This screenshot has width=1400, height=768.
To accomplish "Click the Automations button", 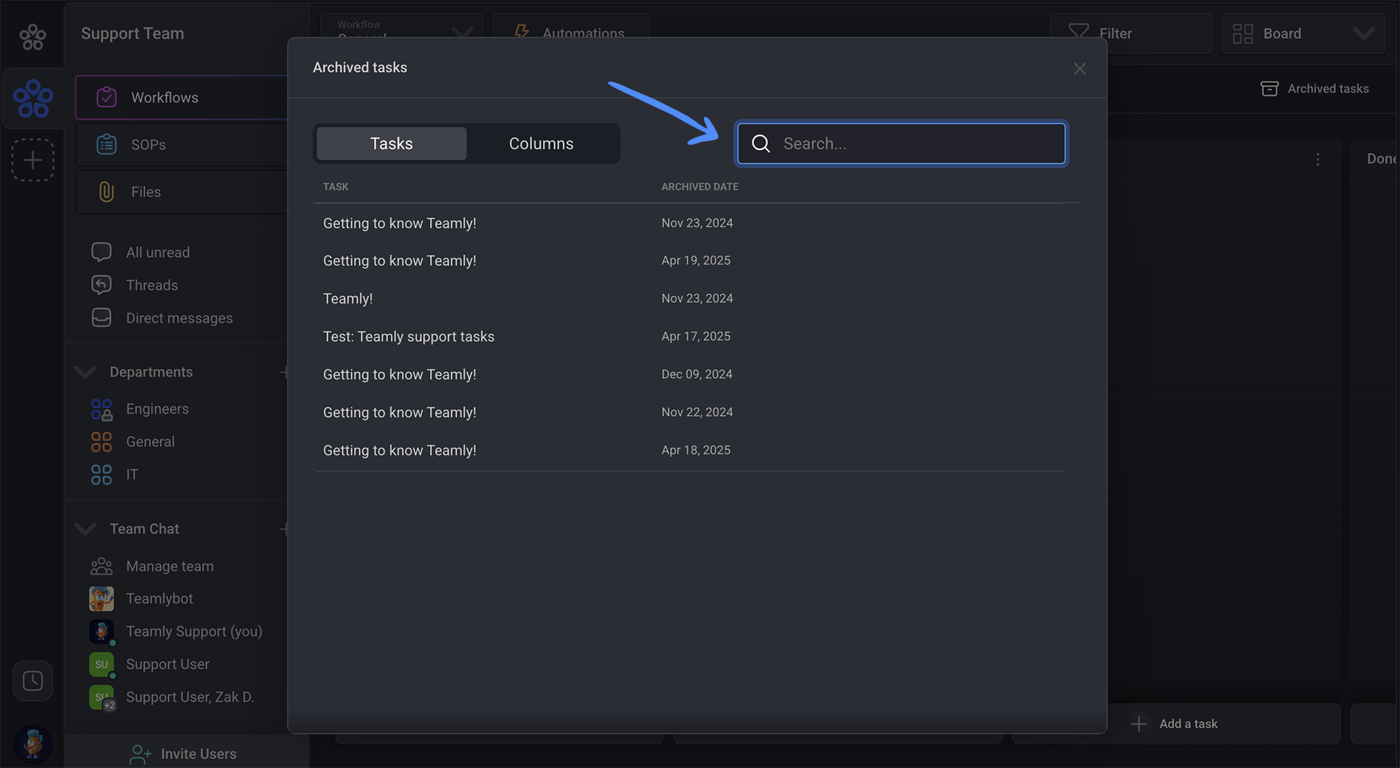I will 571,26.
